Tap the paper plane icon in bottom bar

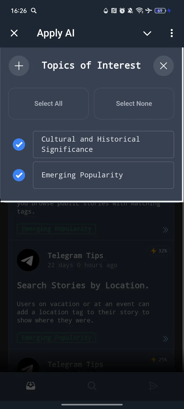tap(153, 385)
